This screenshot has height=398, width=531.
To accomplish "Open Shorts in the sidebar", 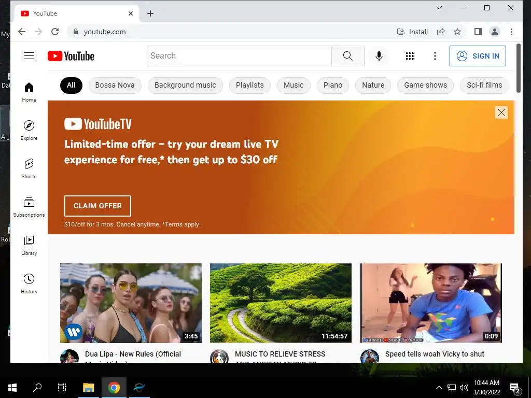I will tap(29, 168).
